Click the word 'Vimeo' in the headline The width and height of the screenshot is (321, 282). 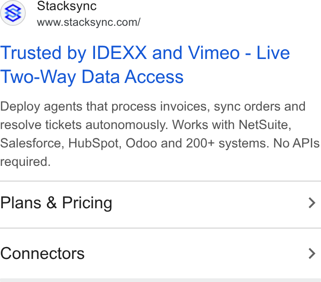coord(214,53)
